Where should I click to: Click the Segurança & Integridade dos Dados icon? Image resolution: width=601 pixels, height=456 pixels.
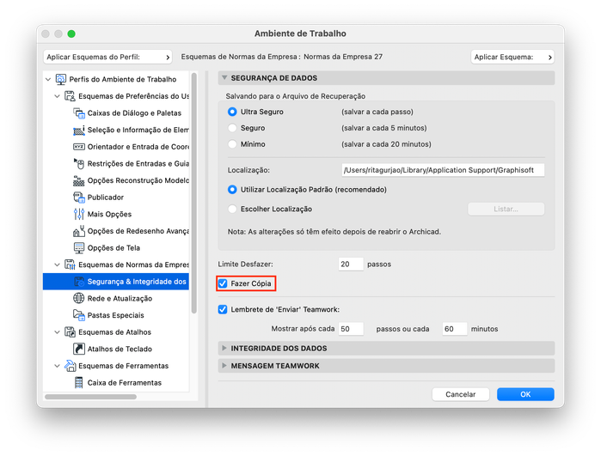[79, 282]
